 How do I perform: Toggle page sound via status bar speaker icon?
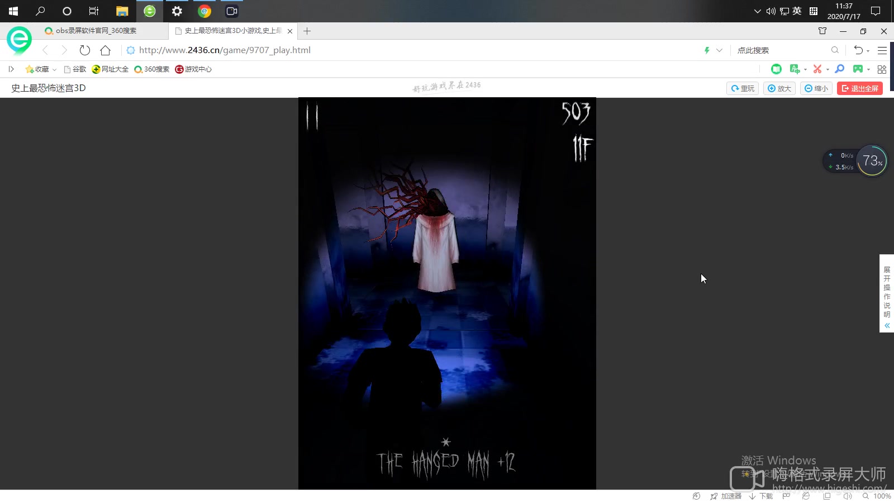[848, 496]
